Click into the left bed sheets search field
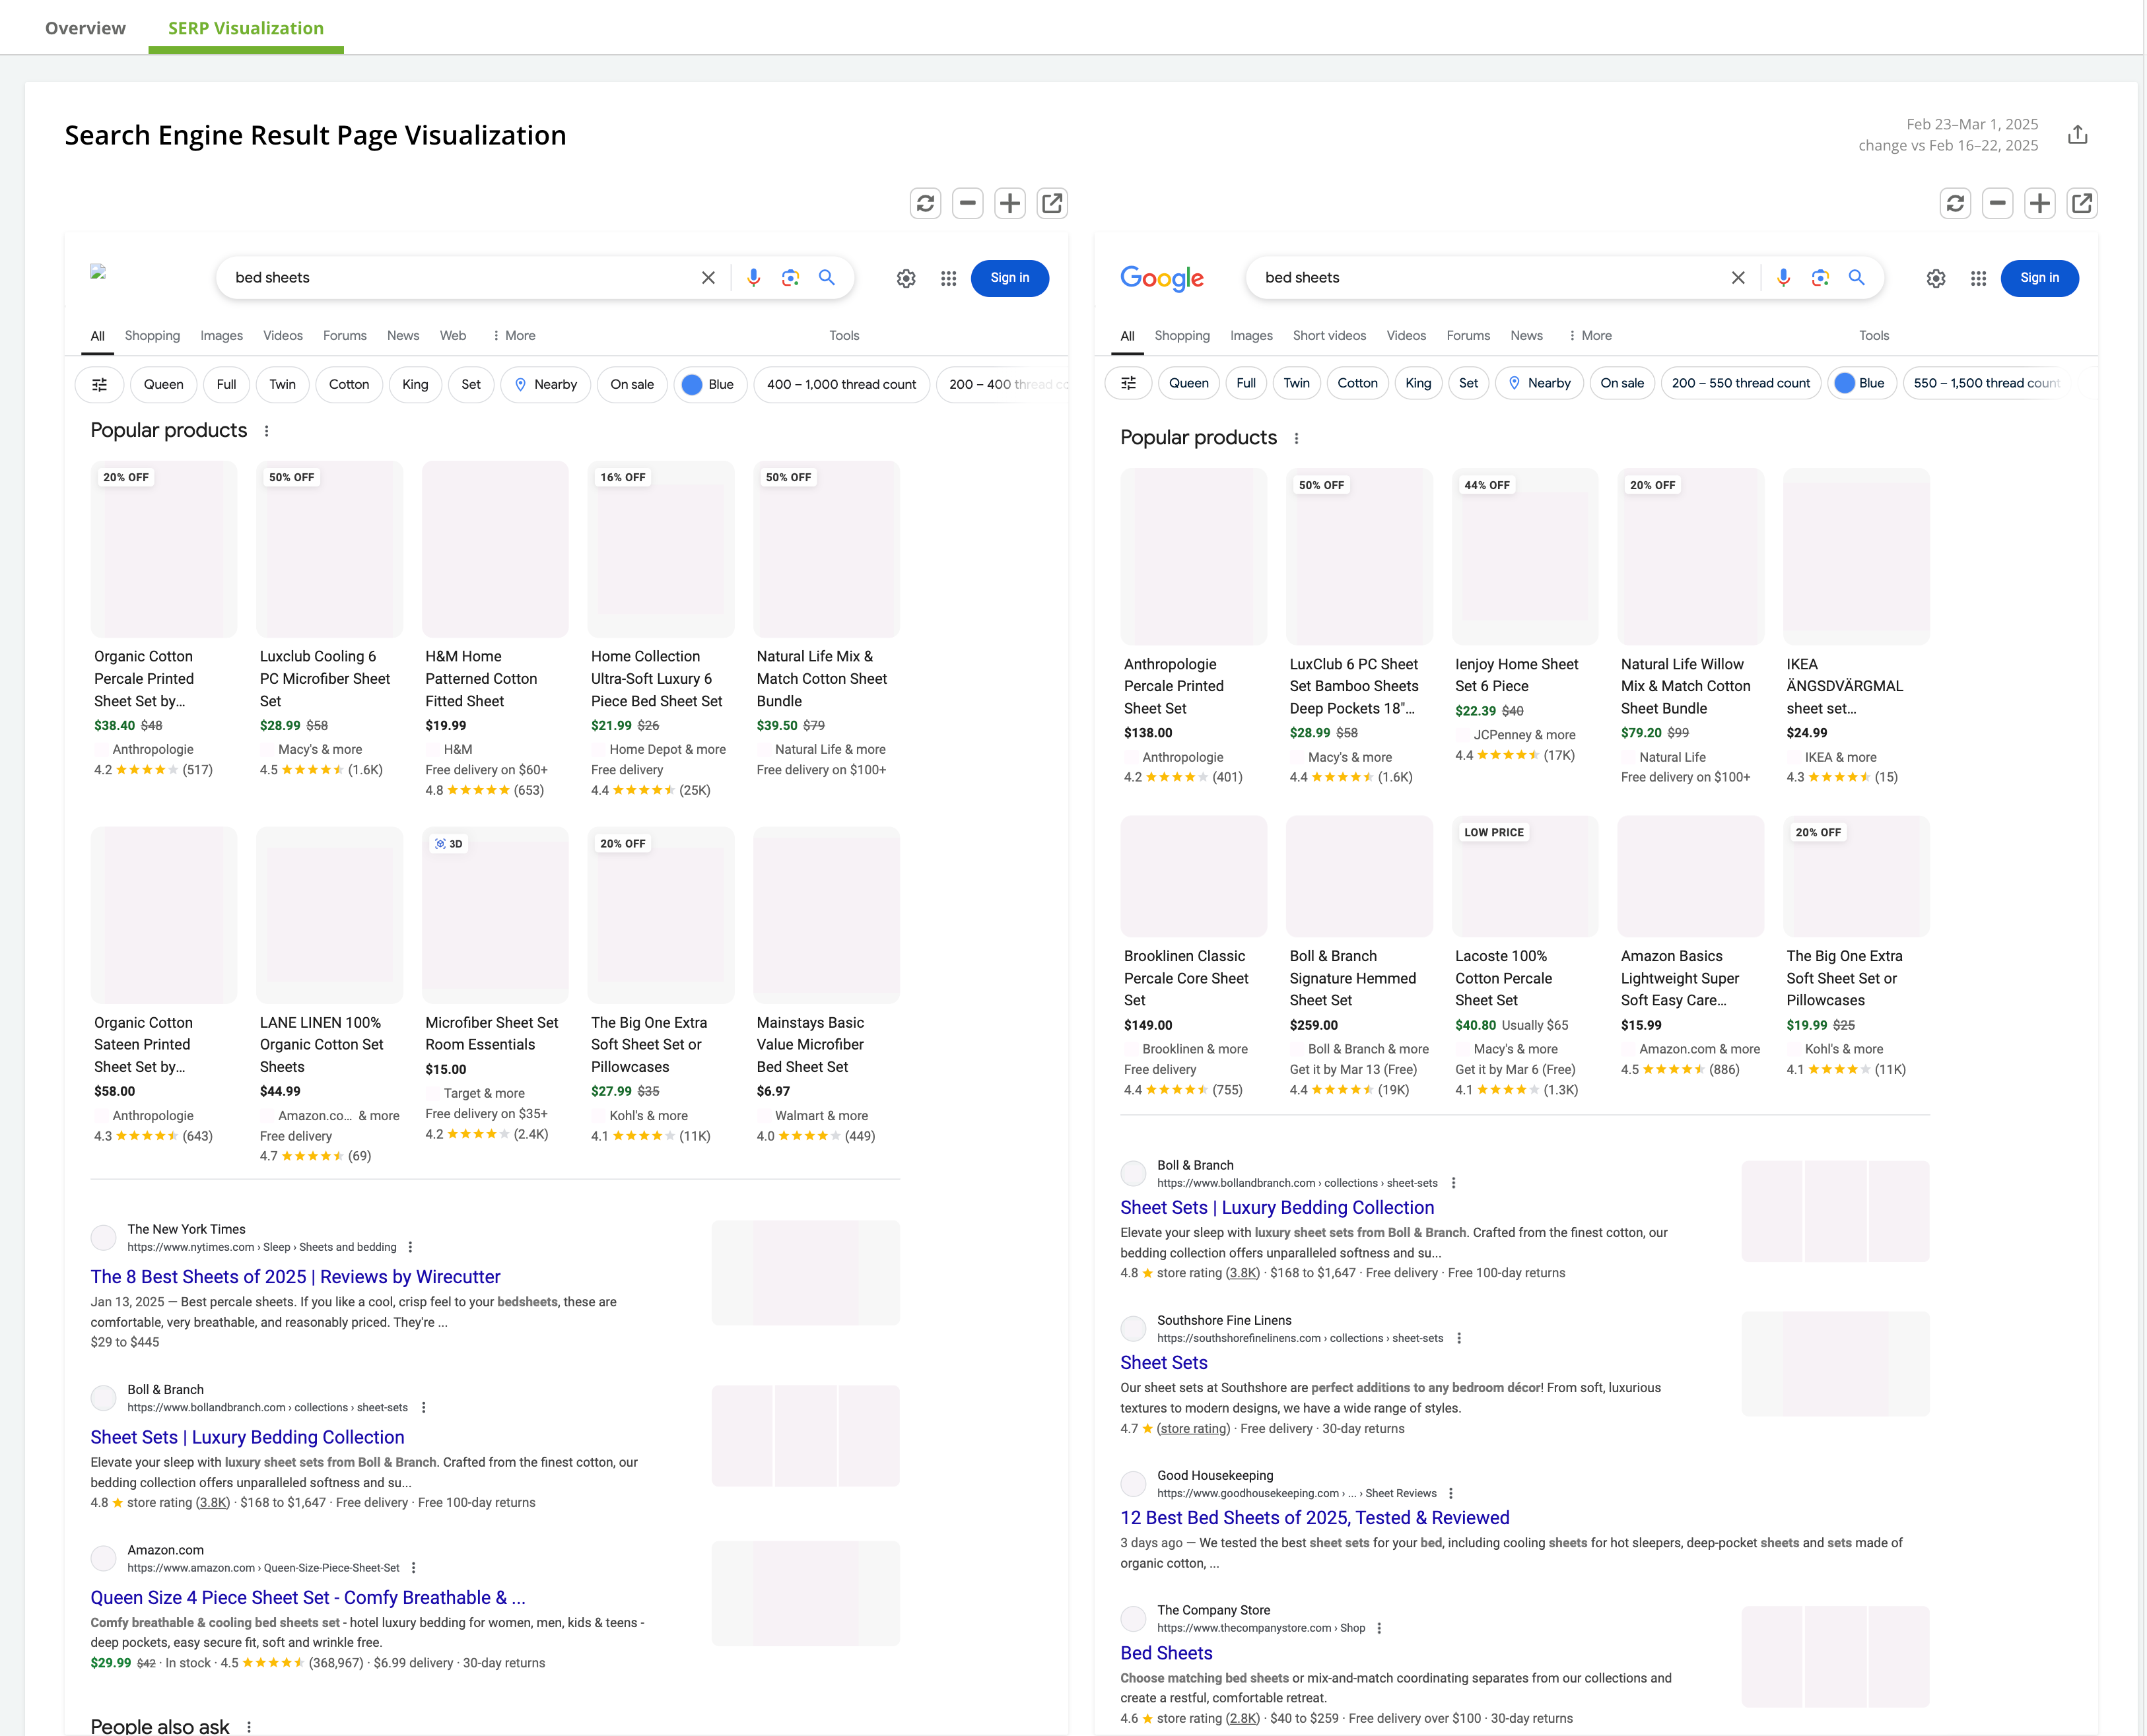This screenshot has width=2147, height=1736. pyautogui.click(x=460, y=278)
